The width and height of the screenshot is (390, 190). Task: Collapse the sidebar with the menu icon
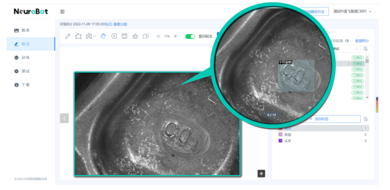click(x=62, y=12)
